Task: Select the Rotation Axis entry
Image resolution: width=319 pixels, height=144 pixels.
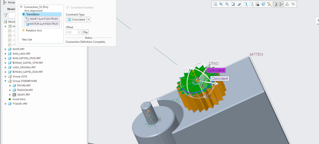Action: (x=34, y=30)
